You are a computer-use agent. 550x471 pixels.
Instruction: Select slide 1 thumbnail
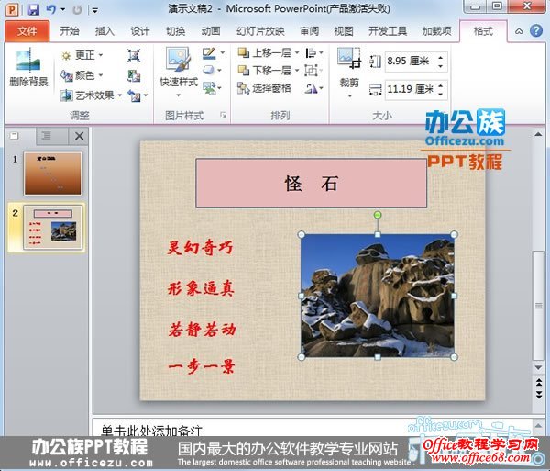(52, 173)
